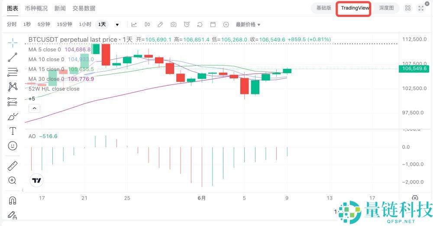
Task: Switch to the 币种概况 tab
Action: pyautogui.click(x=36, y=8)
